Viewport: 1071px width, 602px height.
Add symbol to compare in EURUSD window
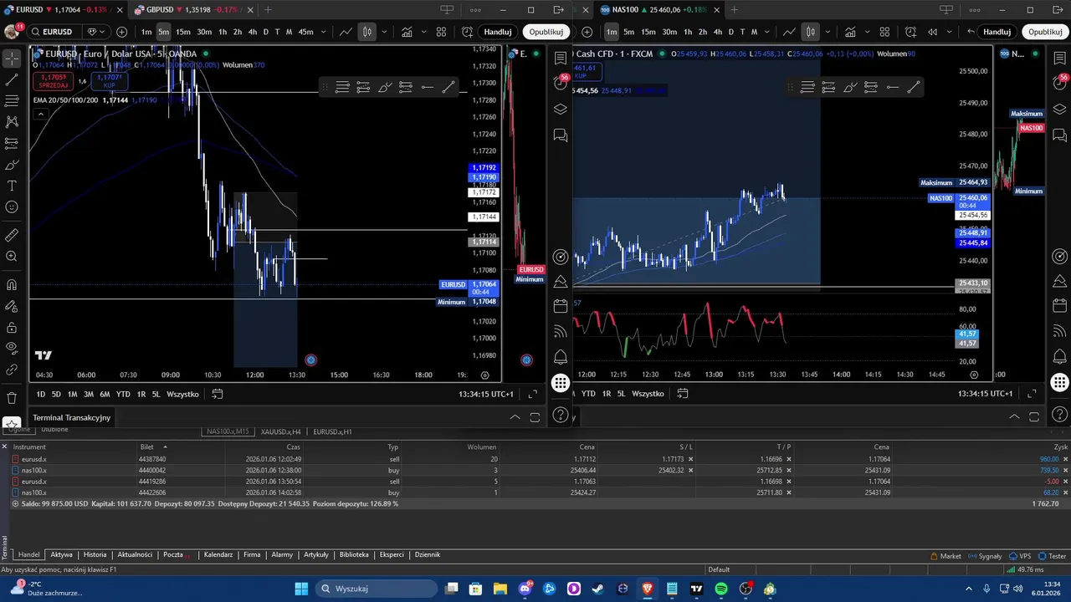point(122,32)
